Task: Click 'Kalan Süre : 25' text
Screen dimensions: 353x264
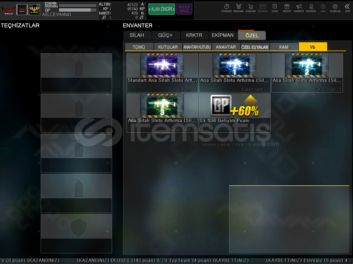Action: (254, 130)
